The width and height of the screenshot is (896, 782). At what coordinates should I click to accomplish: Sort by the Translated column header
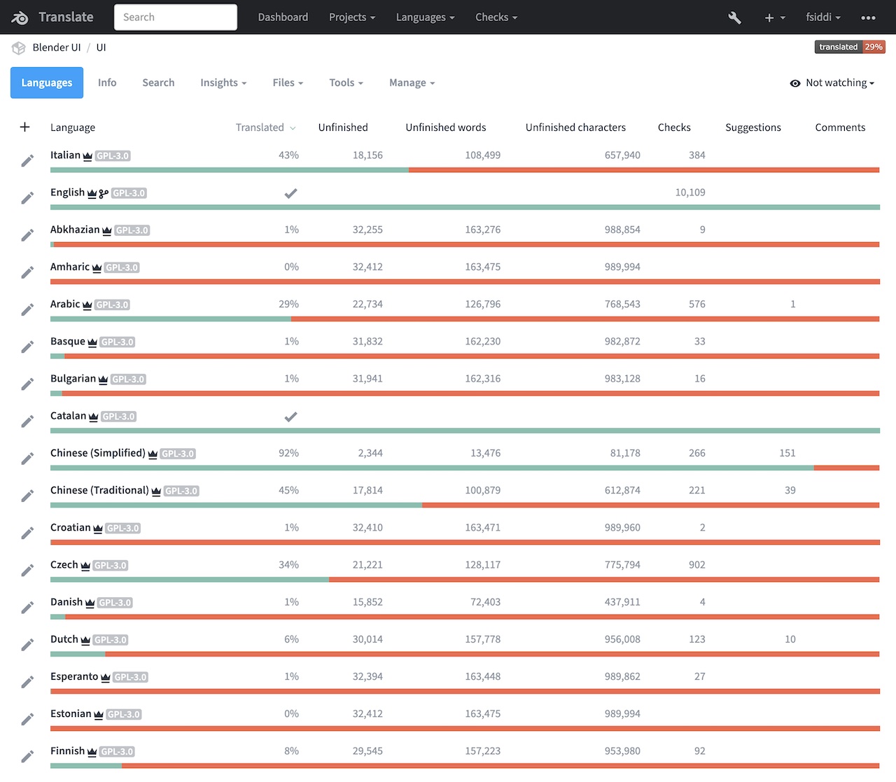click(x=265, y=127)
